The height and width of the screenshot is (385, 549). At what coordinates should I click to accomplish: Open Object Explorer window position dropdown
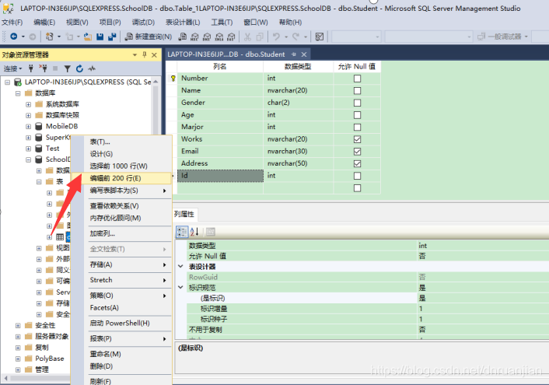(x=135, y=54)
